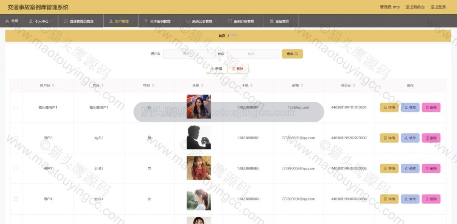Expand the 文本案例管理 menu arrow
457x224 pixels.
click(174, 21)
